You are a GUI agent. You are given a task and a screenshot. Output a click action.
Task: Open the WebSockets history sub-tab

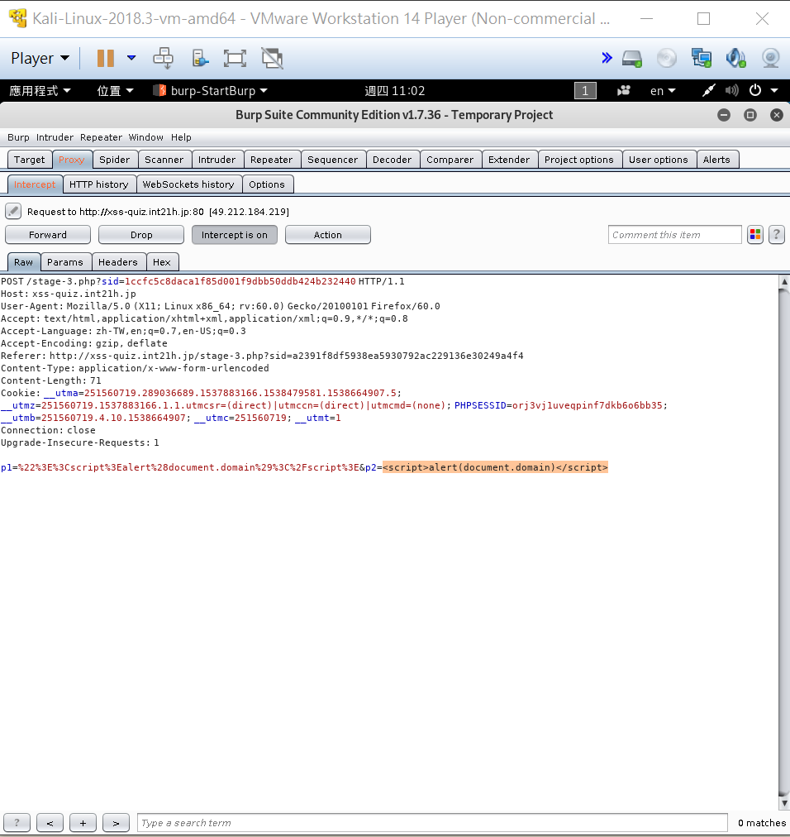click(188, 184)
